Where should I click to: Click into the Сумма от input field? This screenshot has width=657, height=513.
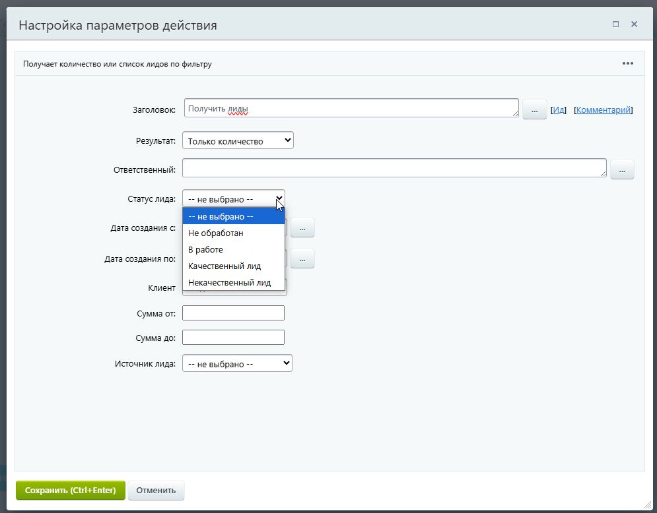pos(233,313)
